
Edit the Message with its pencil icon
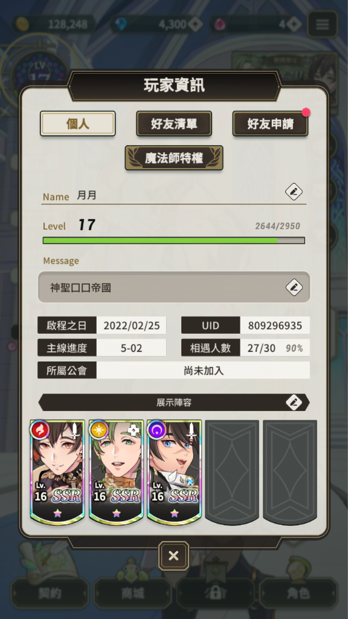pyautogui.click(x=294, y=287)
